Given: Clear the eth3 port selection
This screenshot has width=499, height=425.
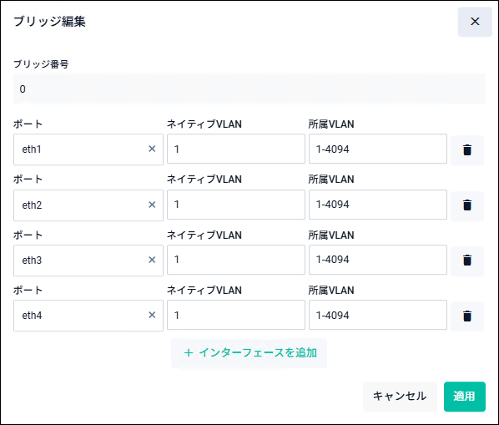Looking at the screenshot, I should click(152, 260).
